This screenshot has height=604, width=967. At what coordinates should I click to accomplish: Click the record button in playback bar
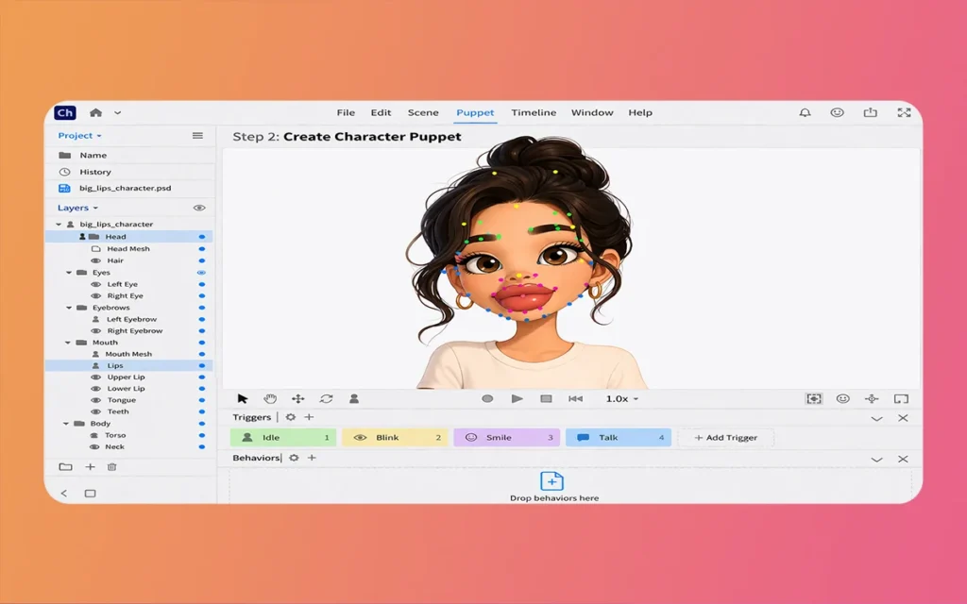(487, 399)
